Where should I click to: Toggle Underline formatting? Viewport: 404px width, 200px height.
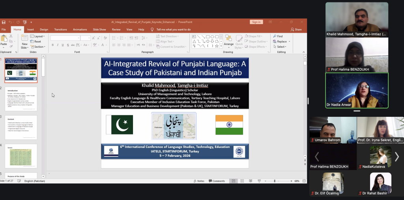pyautogui.click(x=63, y=45)
